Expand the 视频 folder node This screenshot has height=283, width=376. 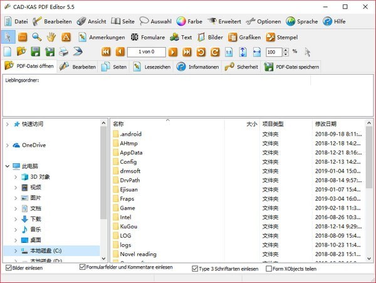(x=16, y=188)
